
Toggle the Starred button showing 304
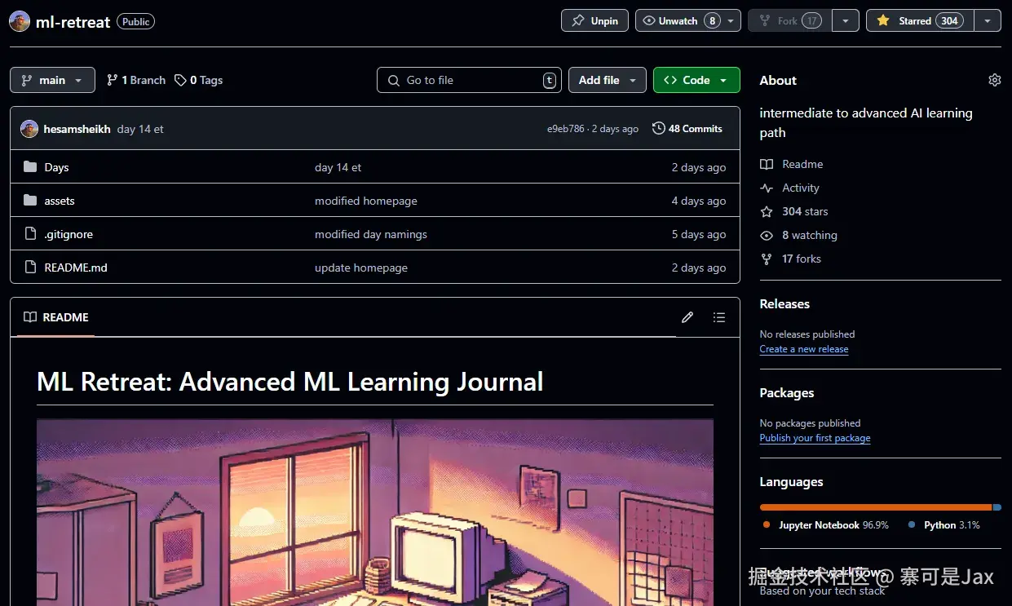point(920,20)
